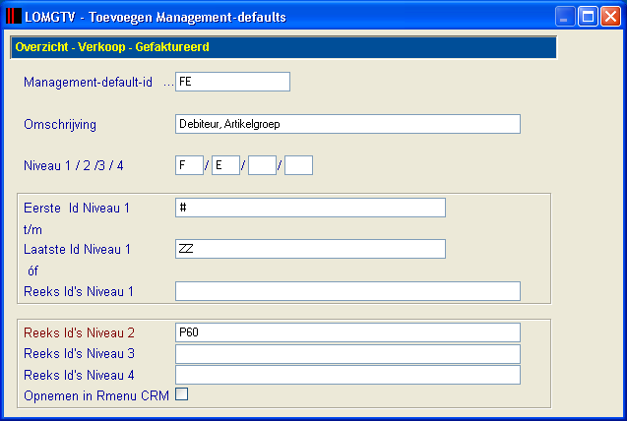Viewport: 627px width, 421px height.
Task: Click the red Reeks Id's Niveau 2 label
Action: (79, 332)
